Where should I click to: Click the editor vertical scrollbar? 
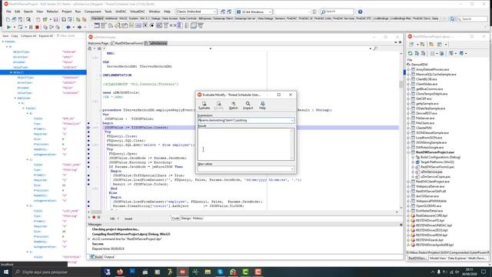coord(401,130)
